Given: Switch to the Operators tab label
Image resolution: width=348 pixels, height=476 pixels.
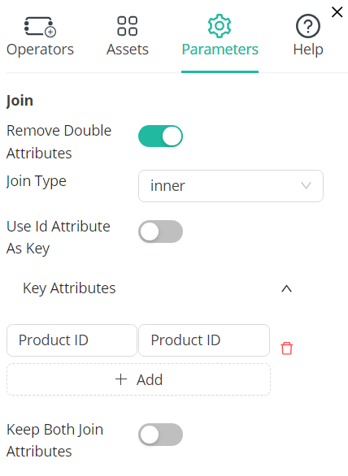Looking at the screenshot, I should coord(40,50).
